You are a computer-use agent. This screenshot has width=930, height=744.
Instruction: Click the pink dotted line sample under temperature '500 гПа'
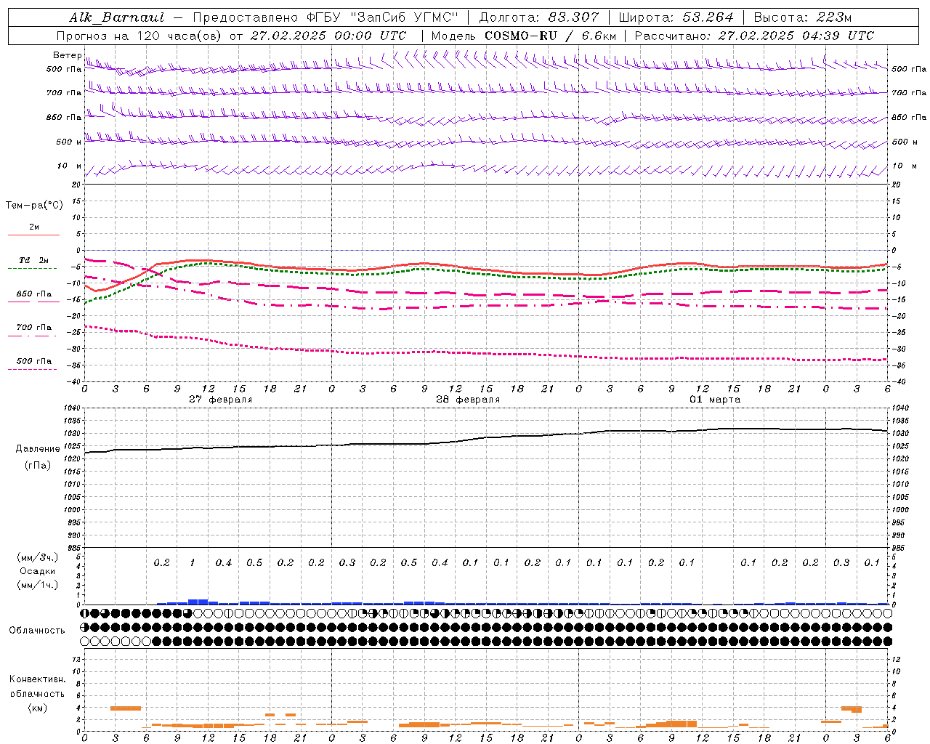(x=33, y=370)
